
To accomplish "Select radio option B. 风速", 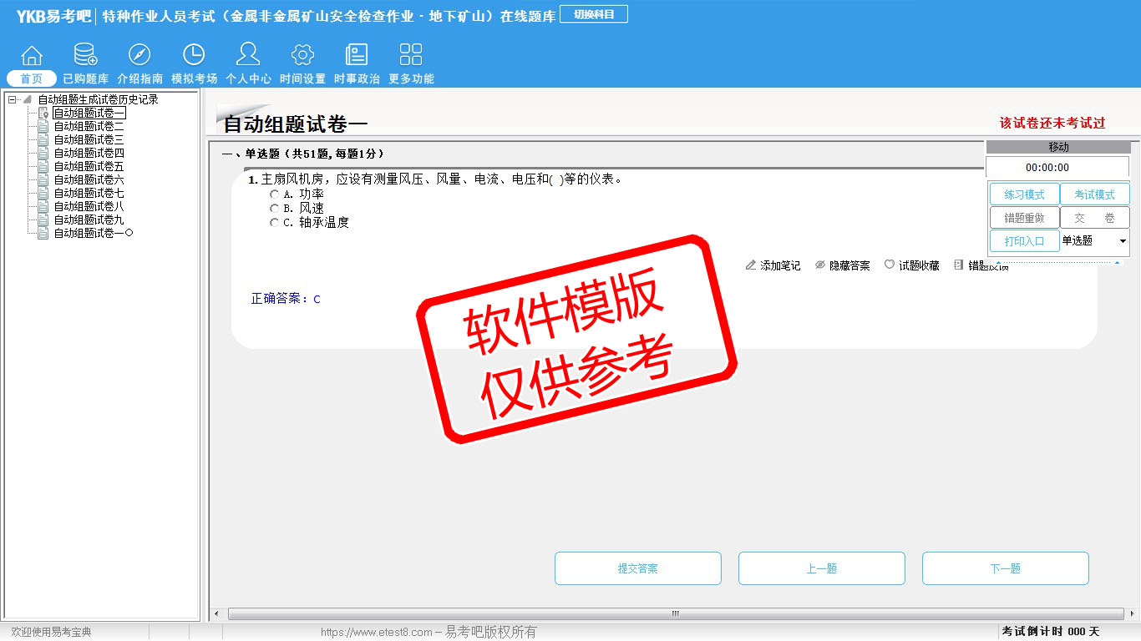I will coord(274,209).
